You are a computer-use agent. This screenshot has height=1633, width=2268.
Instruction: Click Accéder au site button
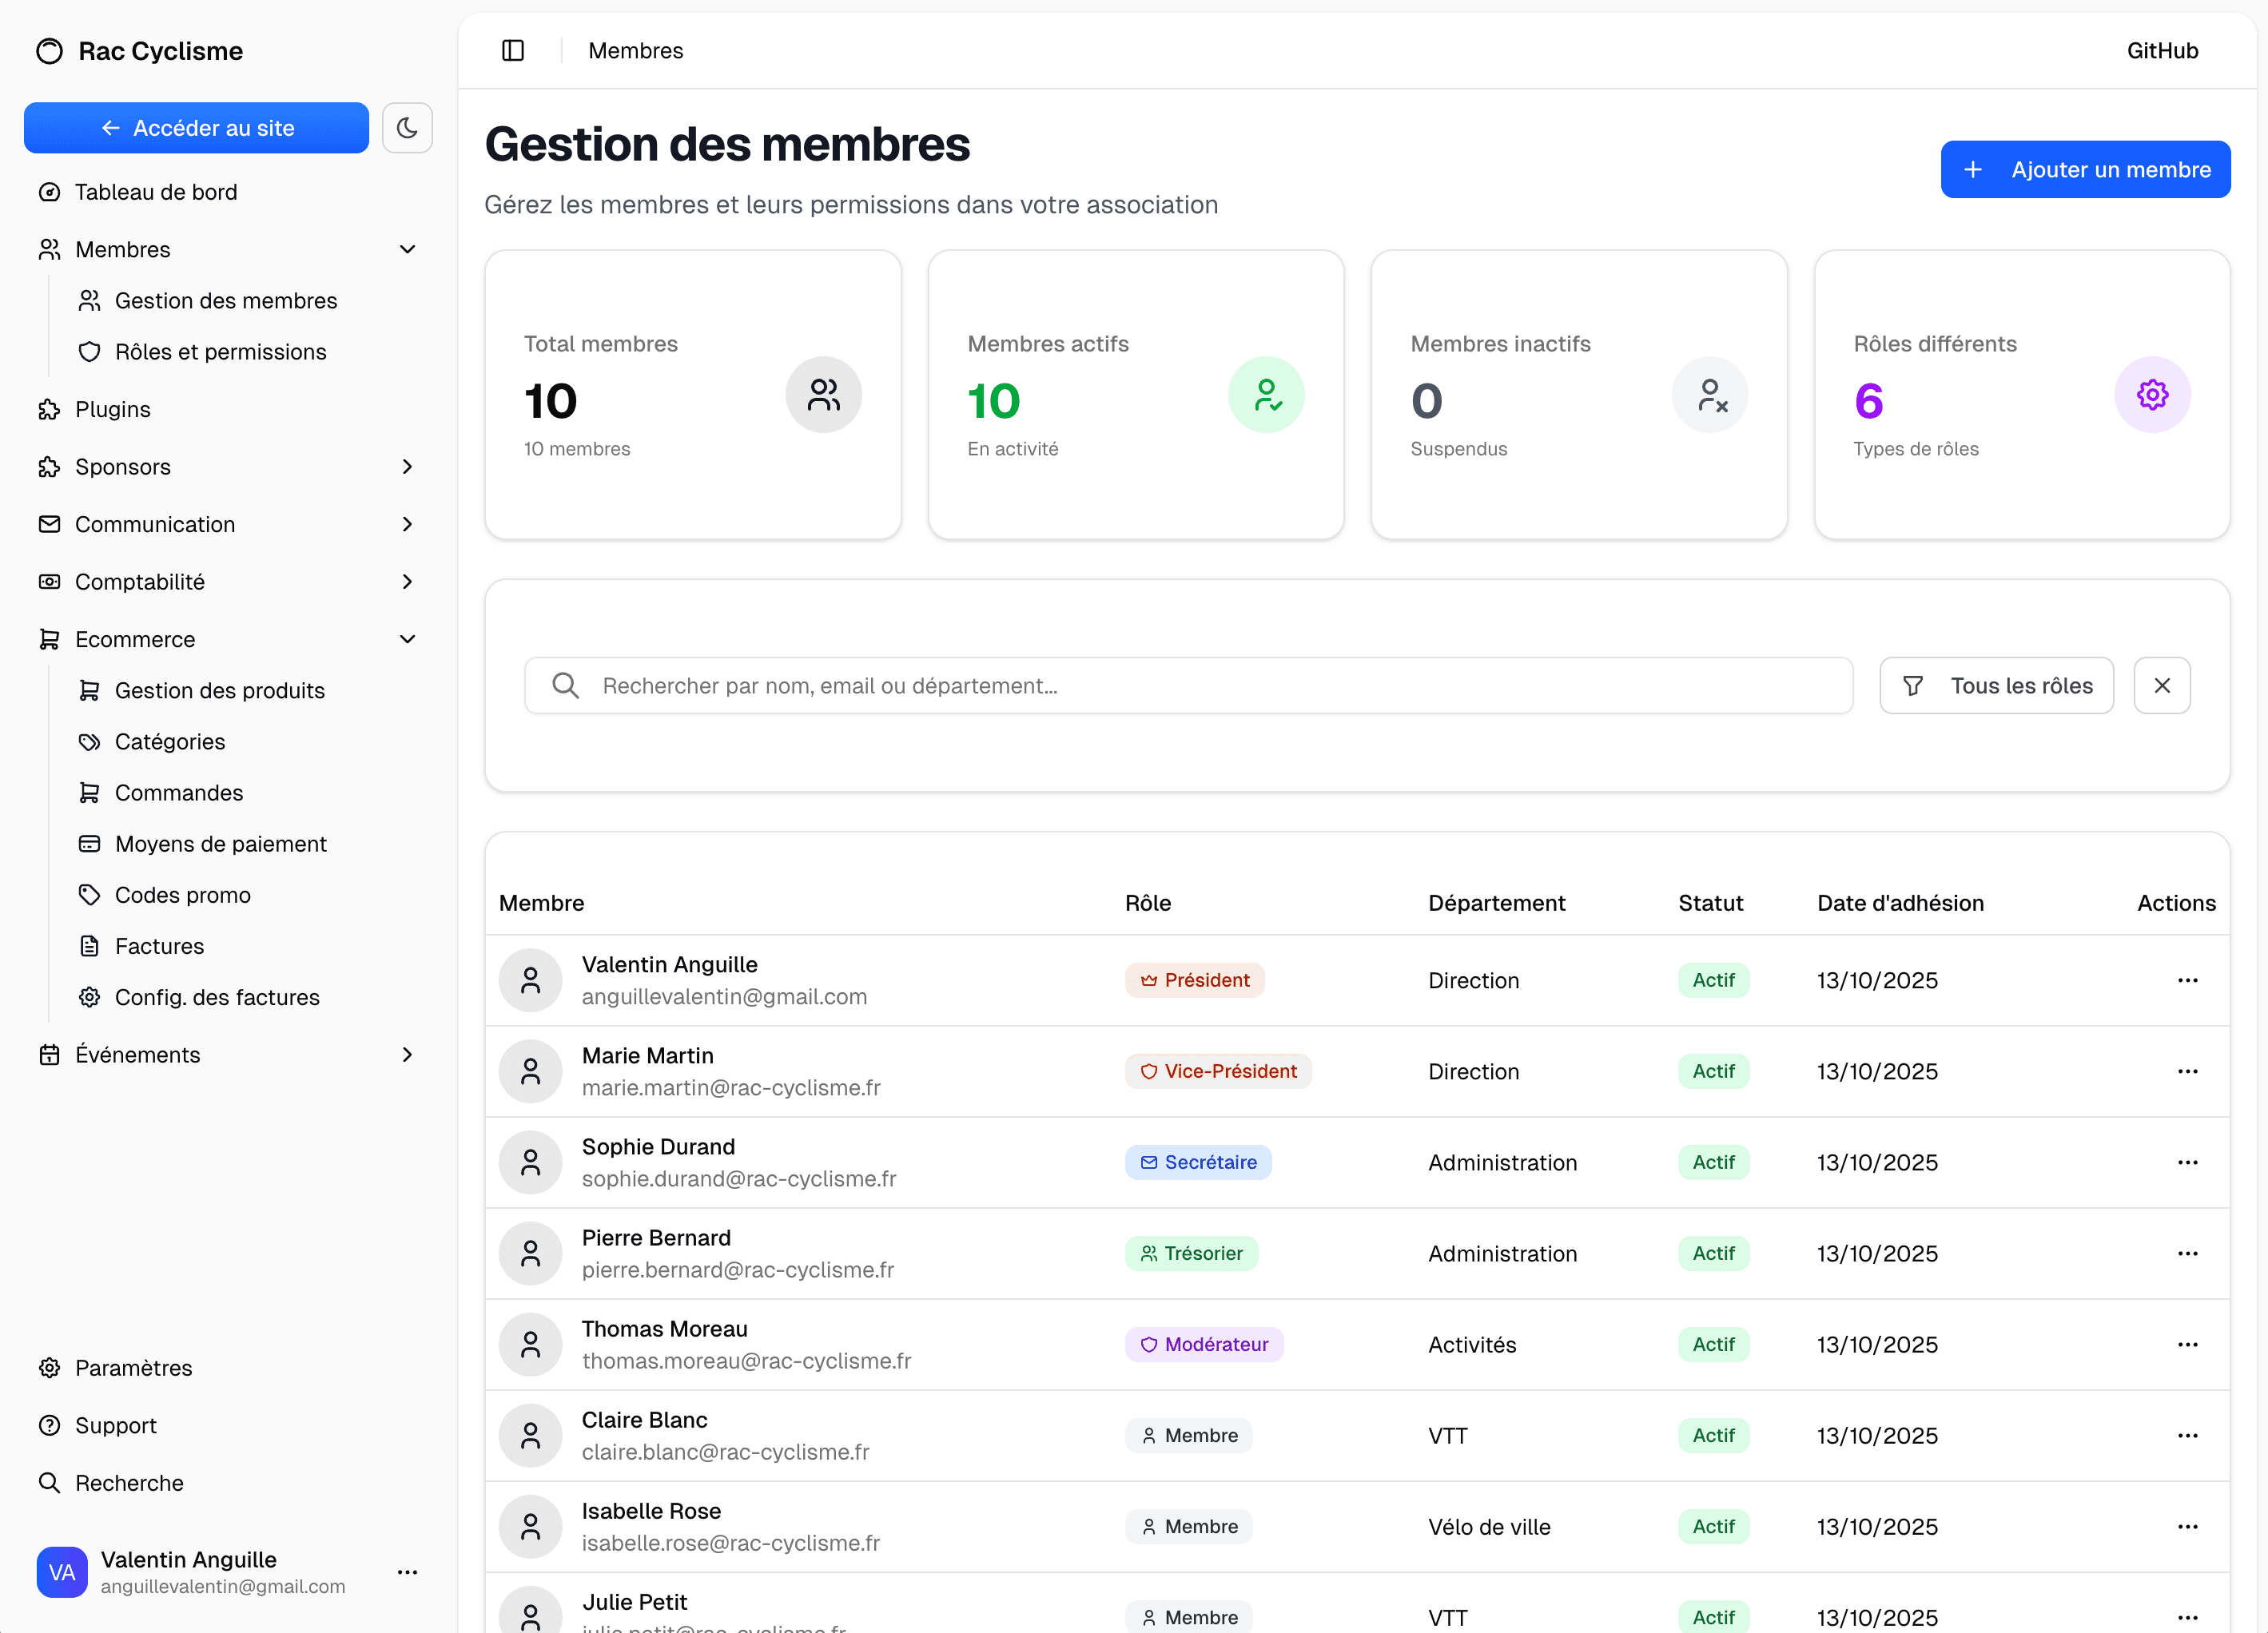[x=196, y=128]
